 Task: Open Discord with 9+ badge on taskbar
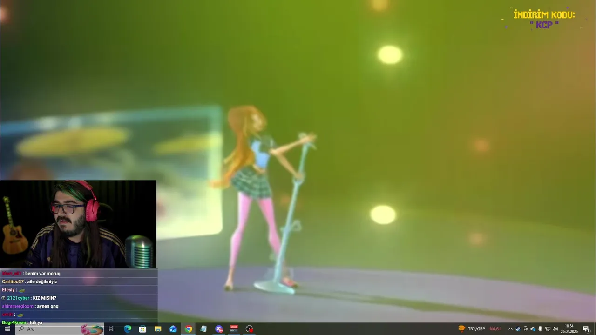219,329
